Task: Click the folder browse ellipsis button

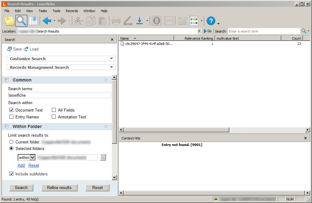Action: pyautogui.click(x=103, y=157)
